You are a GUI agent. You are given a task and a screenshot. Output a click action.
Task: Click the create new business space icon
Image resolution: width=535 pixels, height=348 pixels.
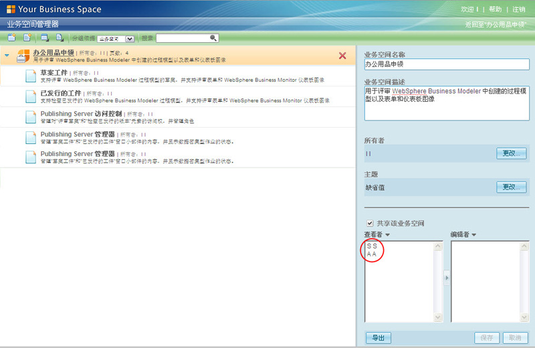(x=11, y=37)
